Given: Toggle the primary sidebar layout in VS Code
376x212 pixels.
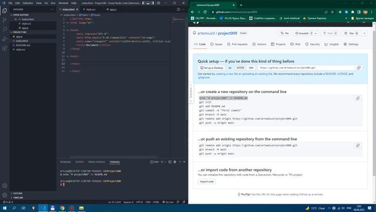Looking at the screenshot, I should pyautogui.click(x=143, y=3).
